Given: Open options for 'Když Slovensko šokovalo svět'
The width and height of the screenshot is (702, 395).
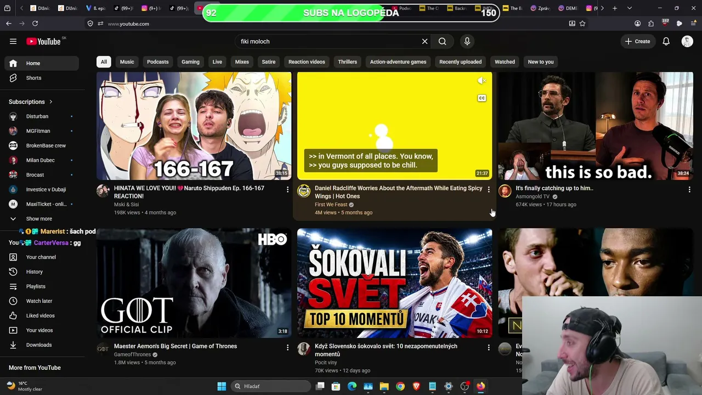Looking at the screenshot, I should 489,347.
